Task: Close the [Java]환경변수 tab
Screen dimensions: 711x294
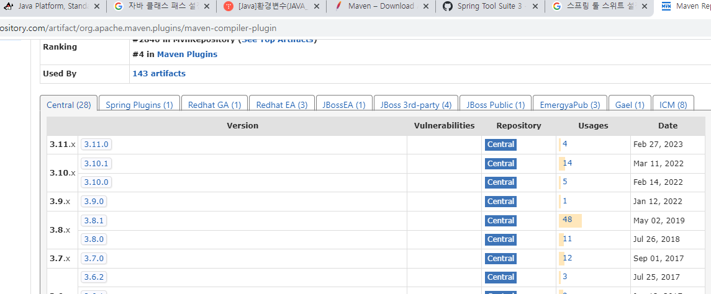Action: click(316, 6)
